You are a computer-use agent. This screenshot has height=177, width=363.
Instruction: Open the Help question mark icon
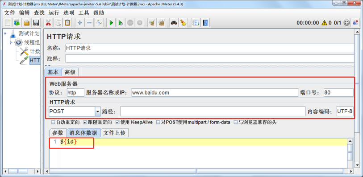tap(205, 23)
